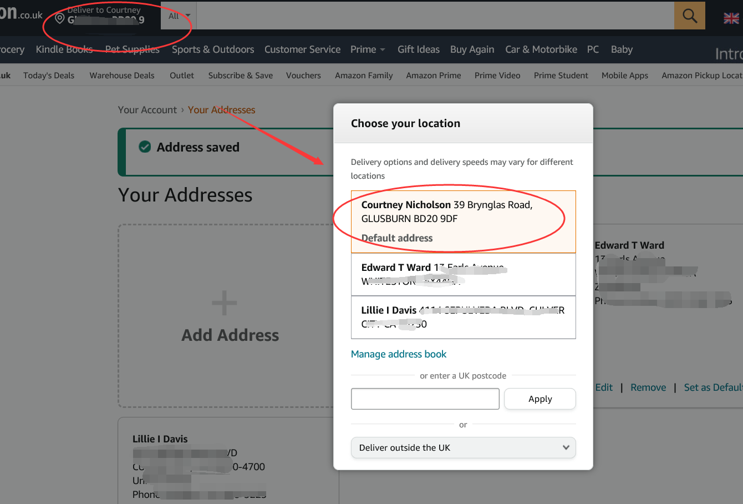Click the search magnifier icon

690,16
